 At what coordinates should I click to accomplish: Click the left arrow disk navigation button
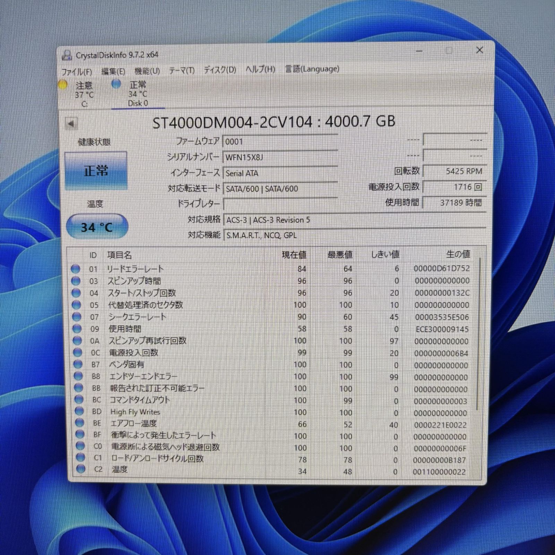[71, 123]
